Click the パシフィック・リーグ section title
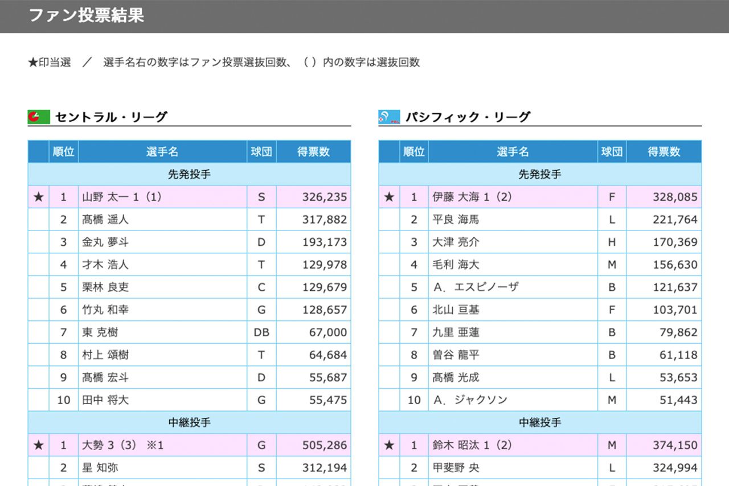The width and height of the screenshot is (729, 486). coord(468,117)
